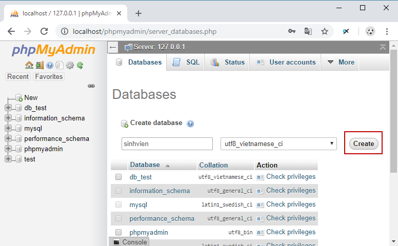Click the log out (exit door) icon
The image size is (398, 246).
[x=39, y=66]
